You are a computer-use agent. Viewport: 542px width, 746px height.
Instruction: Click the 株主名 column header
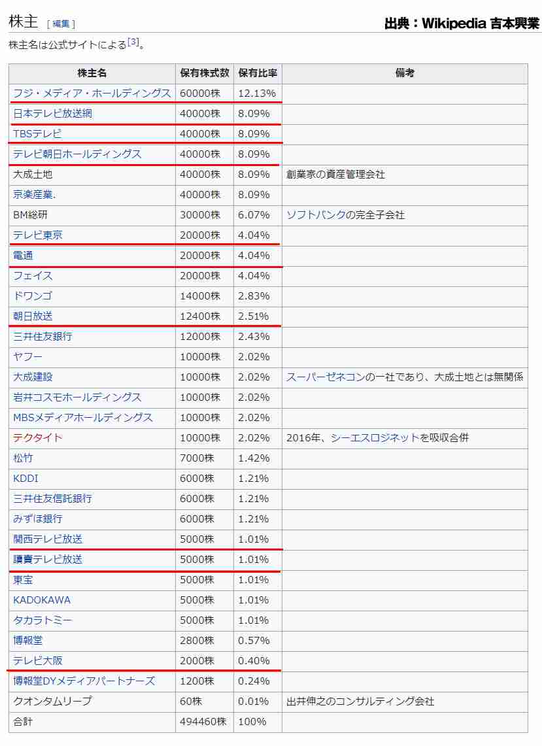pos(92,73)
